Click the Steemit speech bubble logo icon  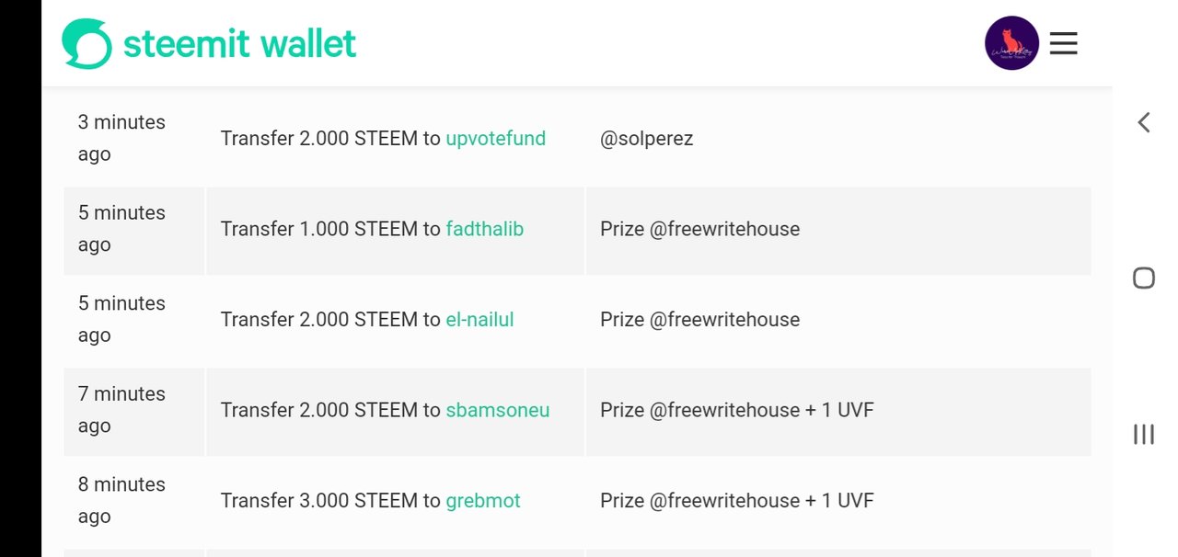(x=87, y=44)
